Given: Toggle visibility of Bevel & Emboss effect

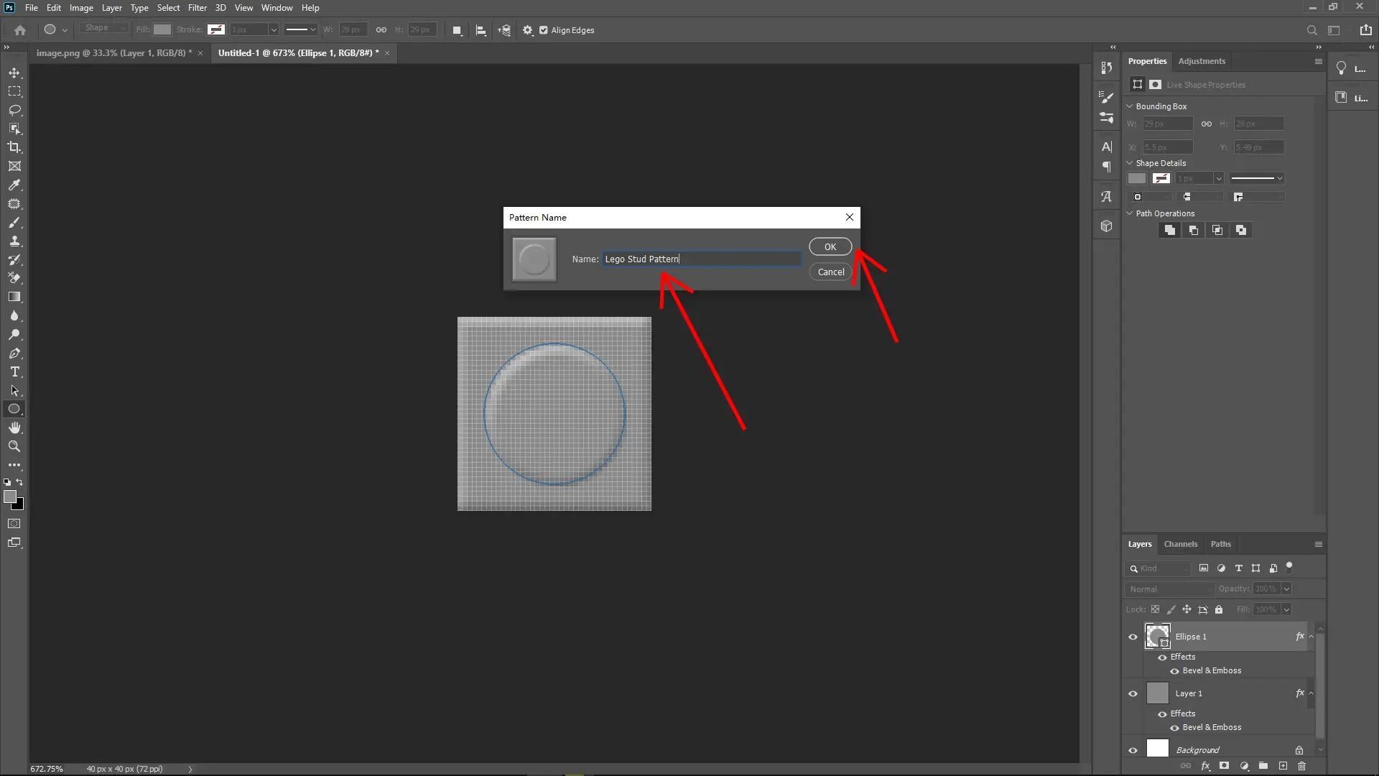Looking at the screenshot, I should 1175,671.
